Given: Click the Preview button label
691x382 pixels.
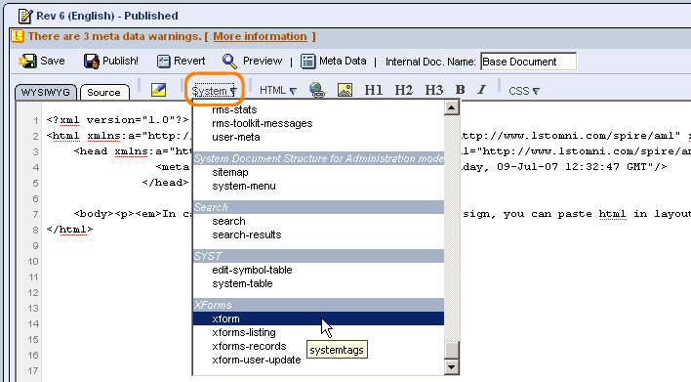Looking at the screenshot, I should 263,61.
